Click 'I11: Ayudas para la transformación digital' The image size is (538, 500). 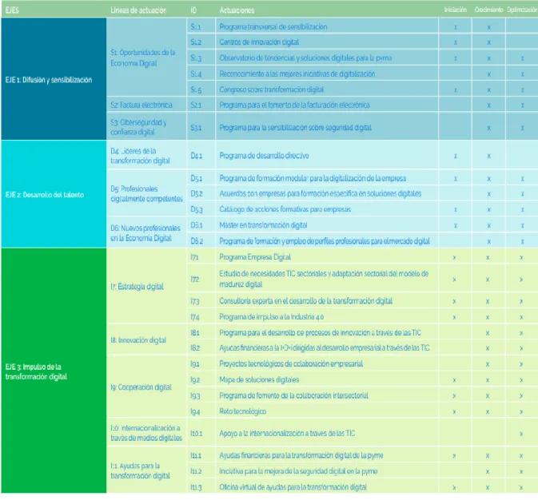pyautogui.click(x=140, y=470)
